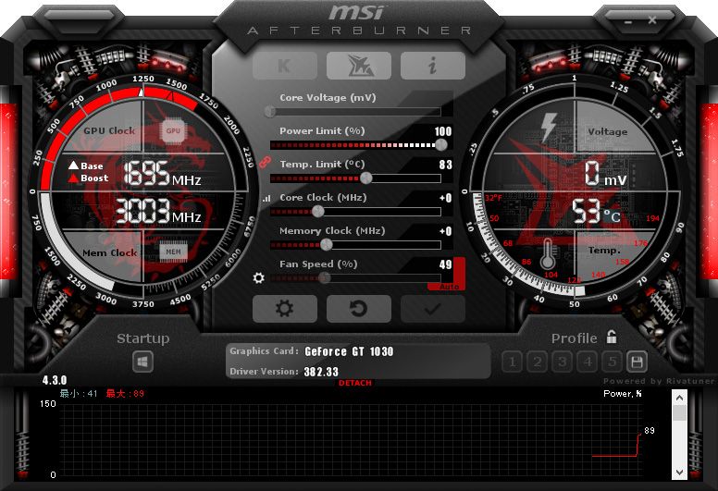Click the version number 4.3.0
This screenshot has width=718, height=491.
point(55,380)
